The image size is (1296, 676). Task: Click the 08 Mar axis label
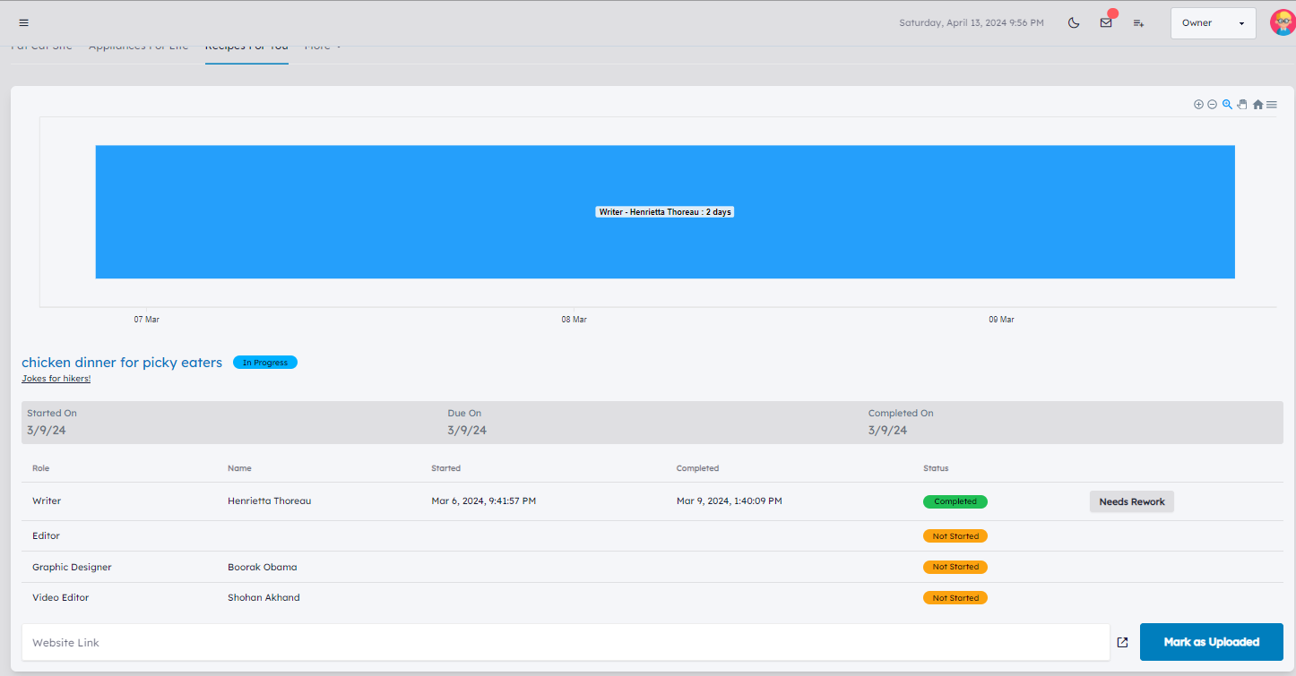coord(574,320)
